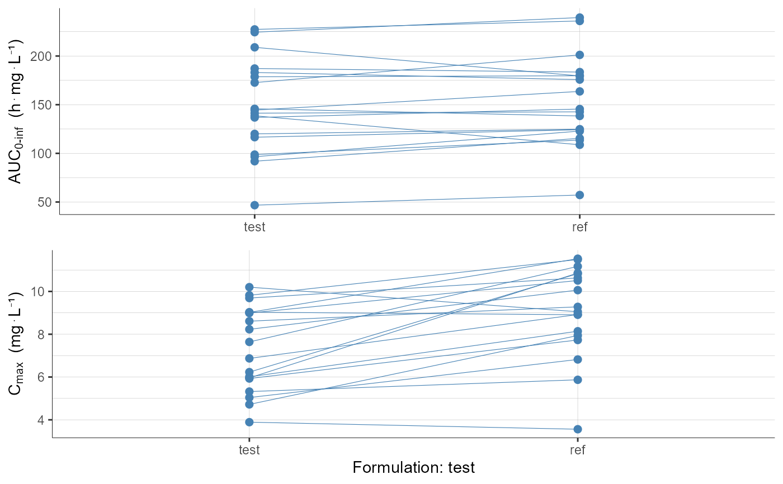Click the 4 tick label on Cmax axis

point(43,420)
